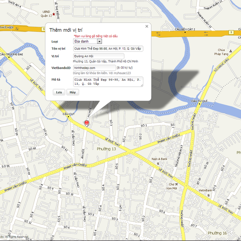This screenshot has height=241, width=241.
Task: Click the Thạnh Xuân 21 street label
Action: coord(213,5)
